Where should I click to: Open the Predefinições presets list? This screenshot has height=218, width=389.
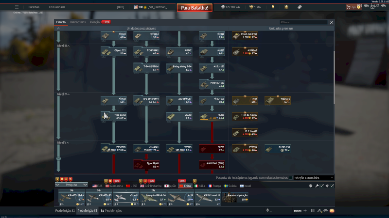point(111,211)
